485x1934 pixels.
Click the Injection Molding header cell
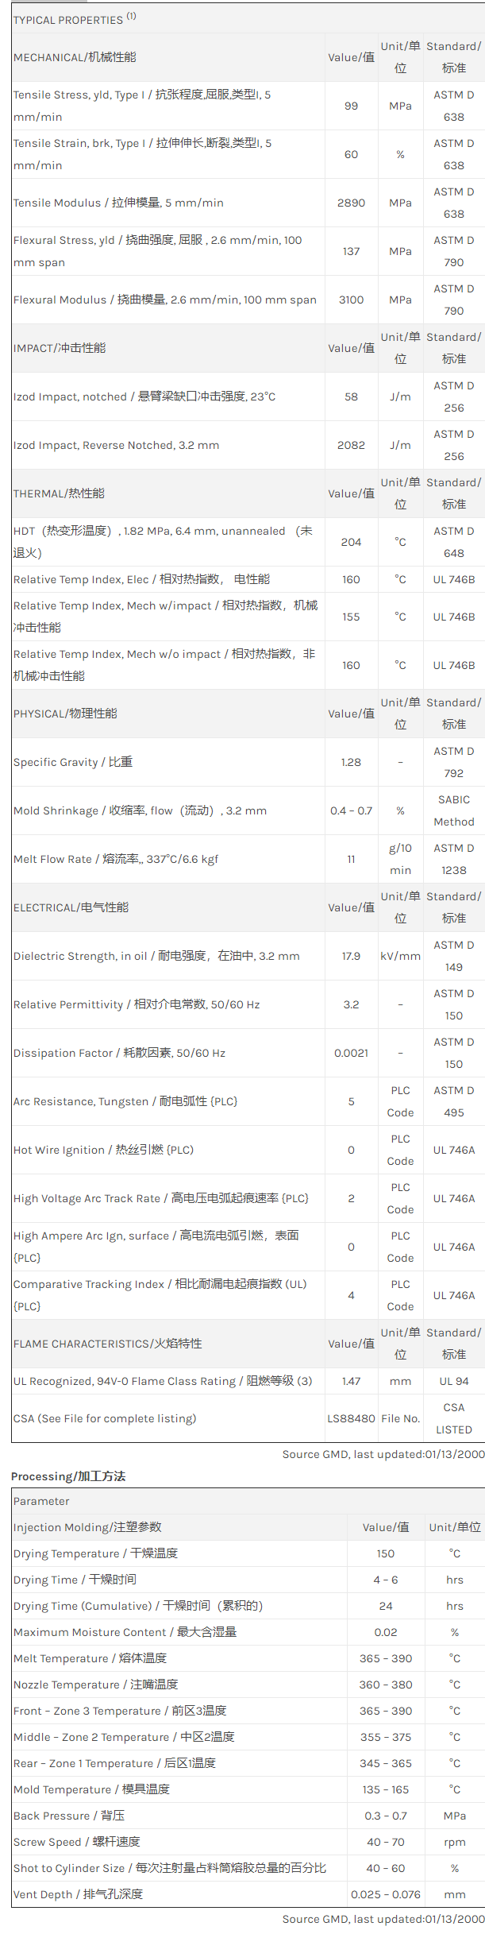tap(87, 1527)
